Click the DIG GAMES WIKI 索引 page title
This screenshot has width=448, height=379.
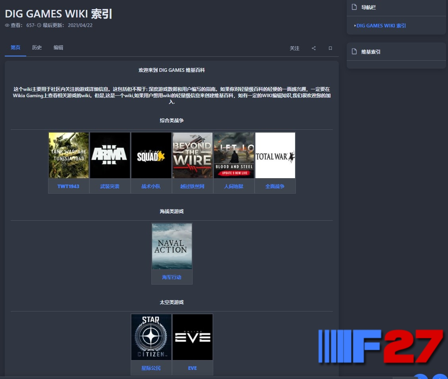click(x=58, y=14)
